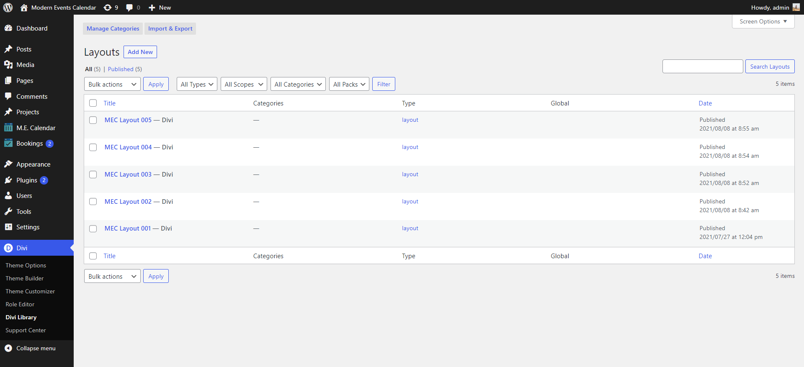This screenshot has height=367, width=804.
Task: Open the top Bulk actions dropdown
Action: 112,84
